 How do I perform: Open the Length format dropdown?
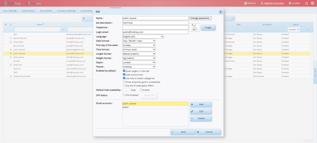[139, 54]
